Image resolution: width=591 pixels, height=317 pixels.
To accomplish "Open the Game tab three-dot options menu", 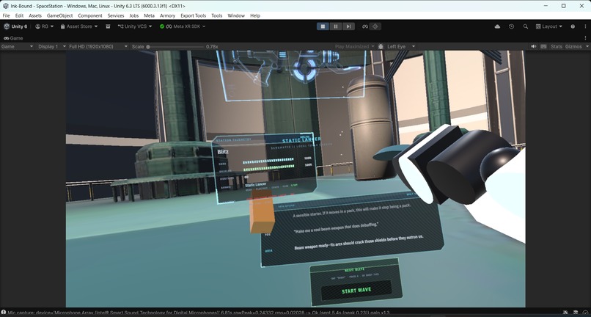I will click(x=585, y=38).
